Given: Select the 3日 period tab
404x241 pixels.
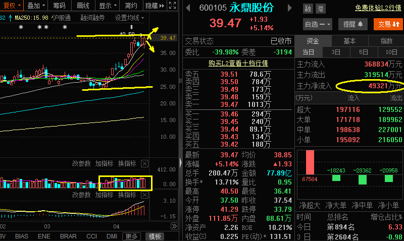Looking at the screenshot, I should tap(336, 52).
